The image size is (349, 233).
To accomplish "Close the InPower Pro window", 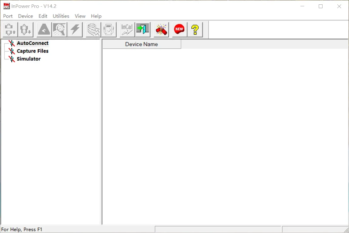I will [x=339, y=6].
